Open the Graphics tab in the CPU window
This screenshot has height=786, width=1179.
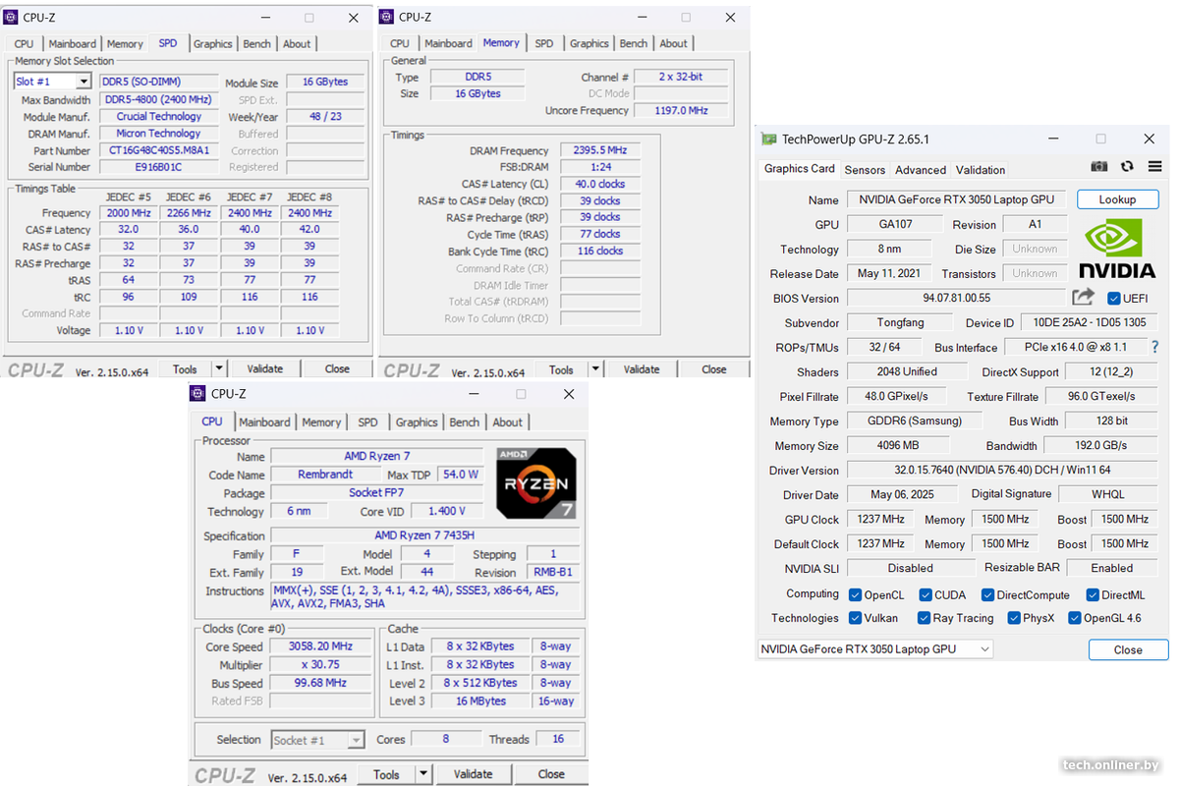417,422
